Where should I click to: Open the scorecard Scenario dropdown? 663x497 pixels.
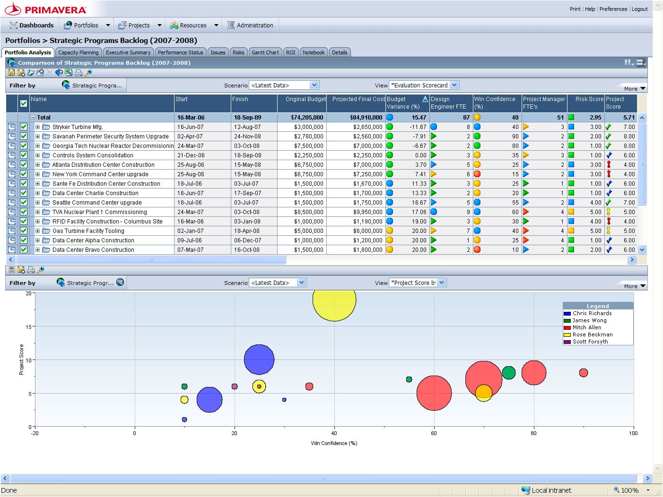tap(314, 86)
